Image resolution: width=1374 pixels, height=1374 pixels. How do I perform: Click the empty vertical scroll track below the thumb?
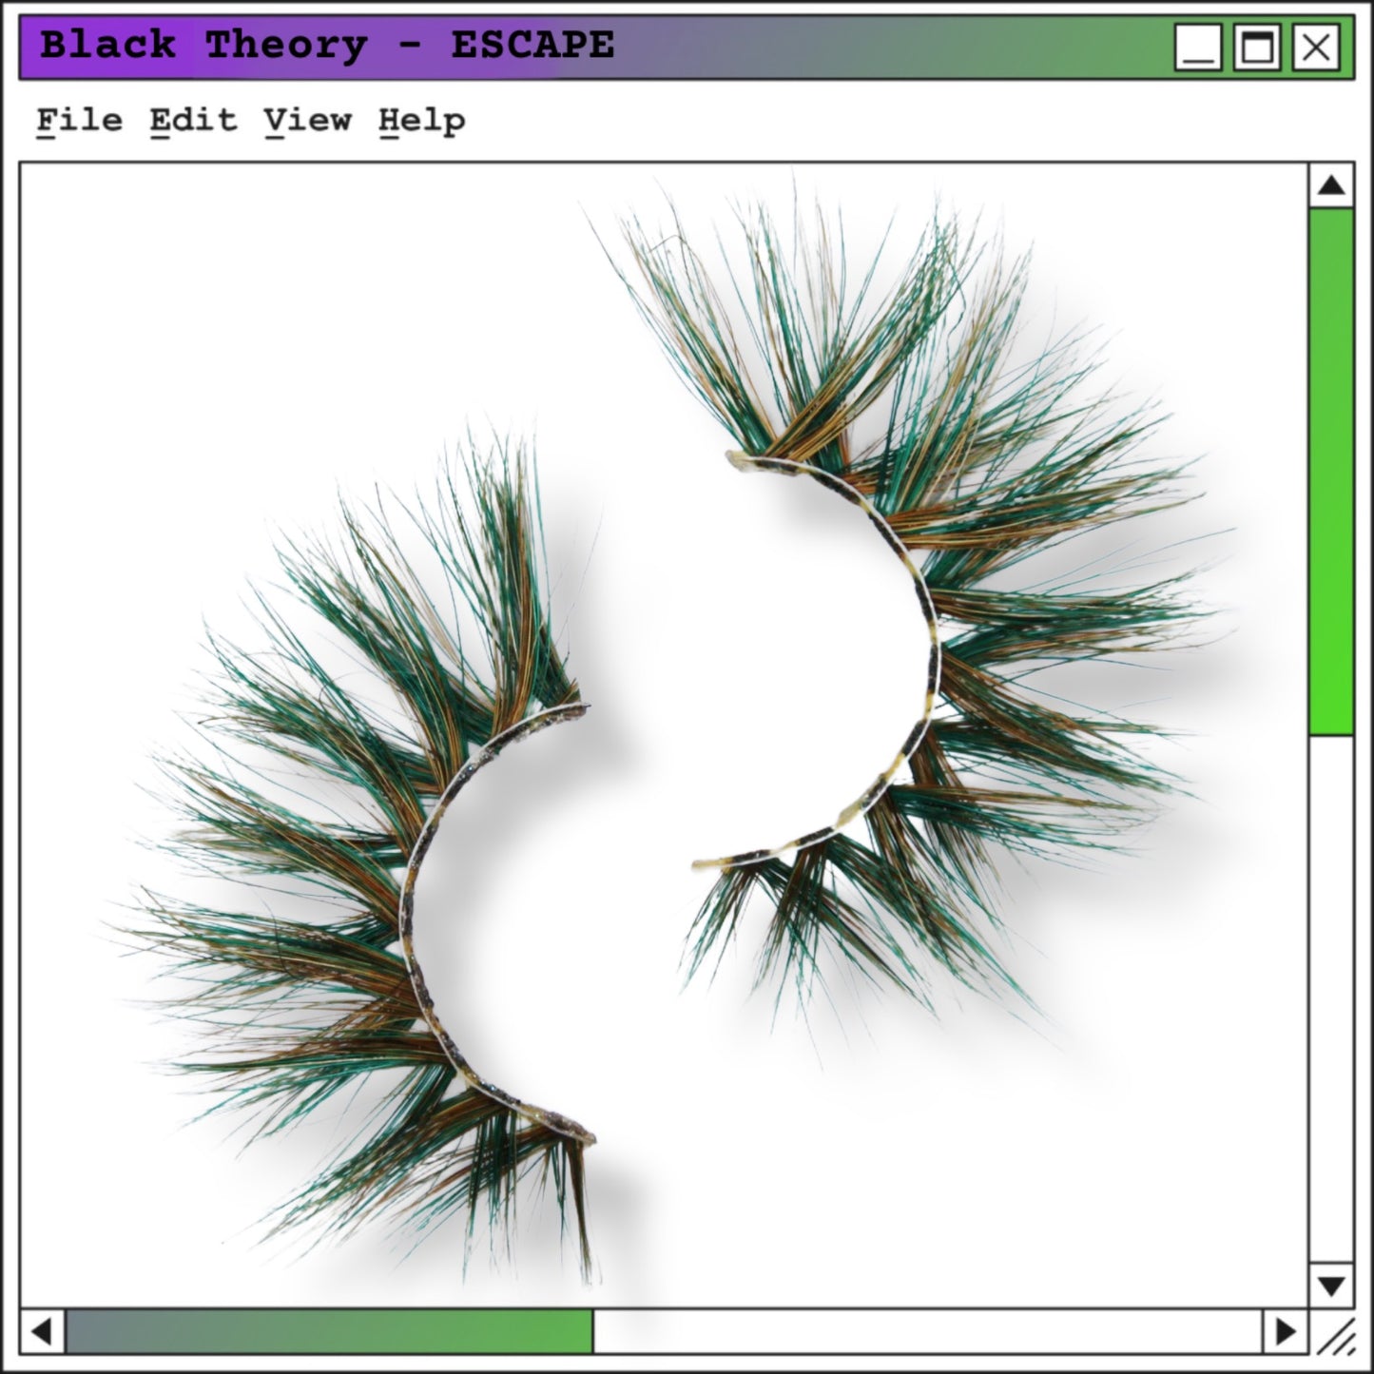pos(1331,998)
